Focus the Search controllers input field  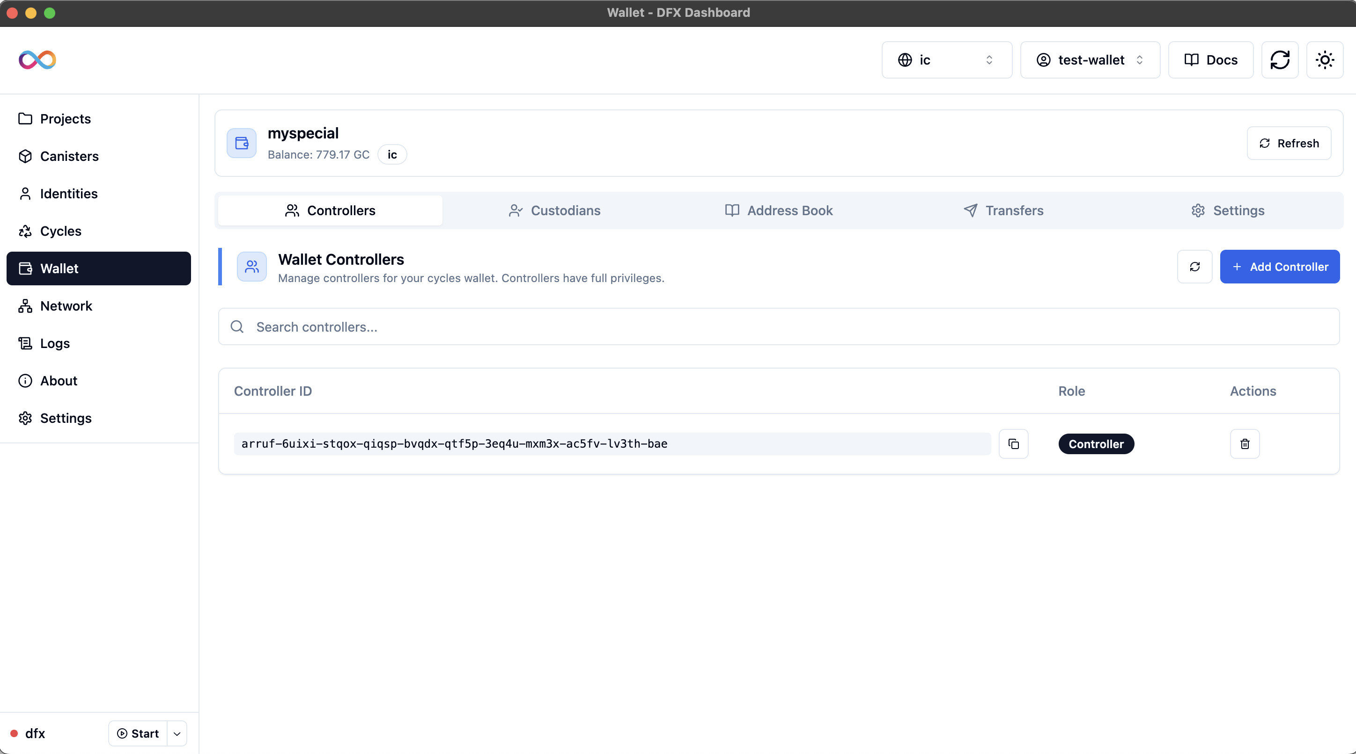pos(778,326)
